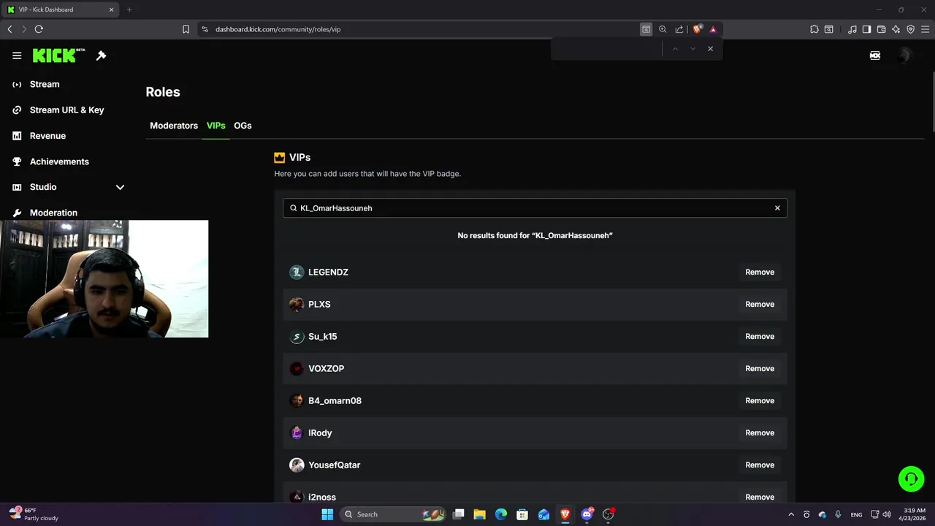
Task: Open the user profile avatar
Action: (x=905, y=56)
